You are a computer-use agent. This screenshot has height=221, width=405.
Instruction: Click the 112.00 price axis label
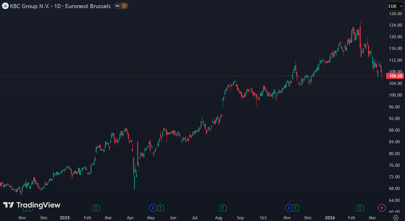pyautogui.click(x=396, y=60)
